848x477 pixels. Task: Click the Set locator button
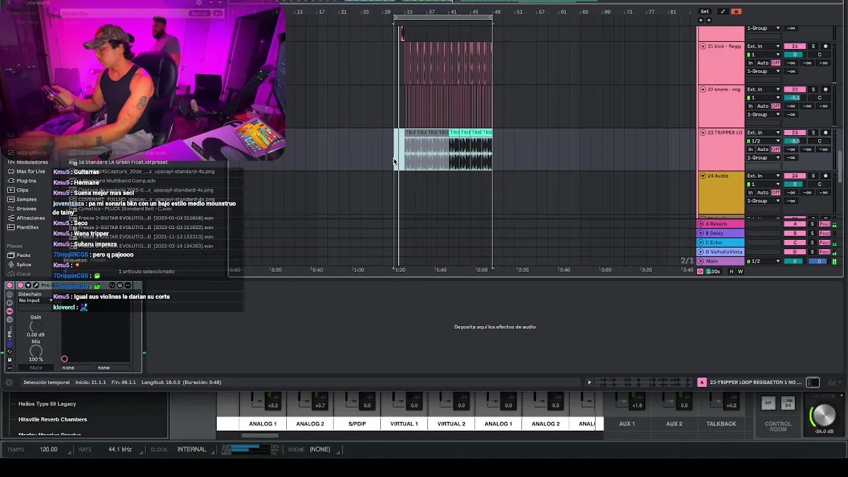(705, 11)
